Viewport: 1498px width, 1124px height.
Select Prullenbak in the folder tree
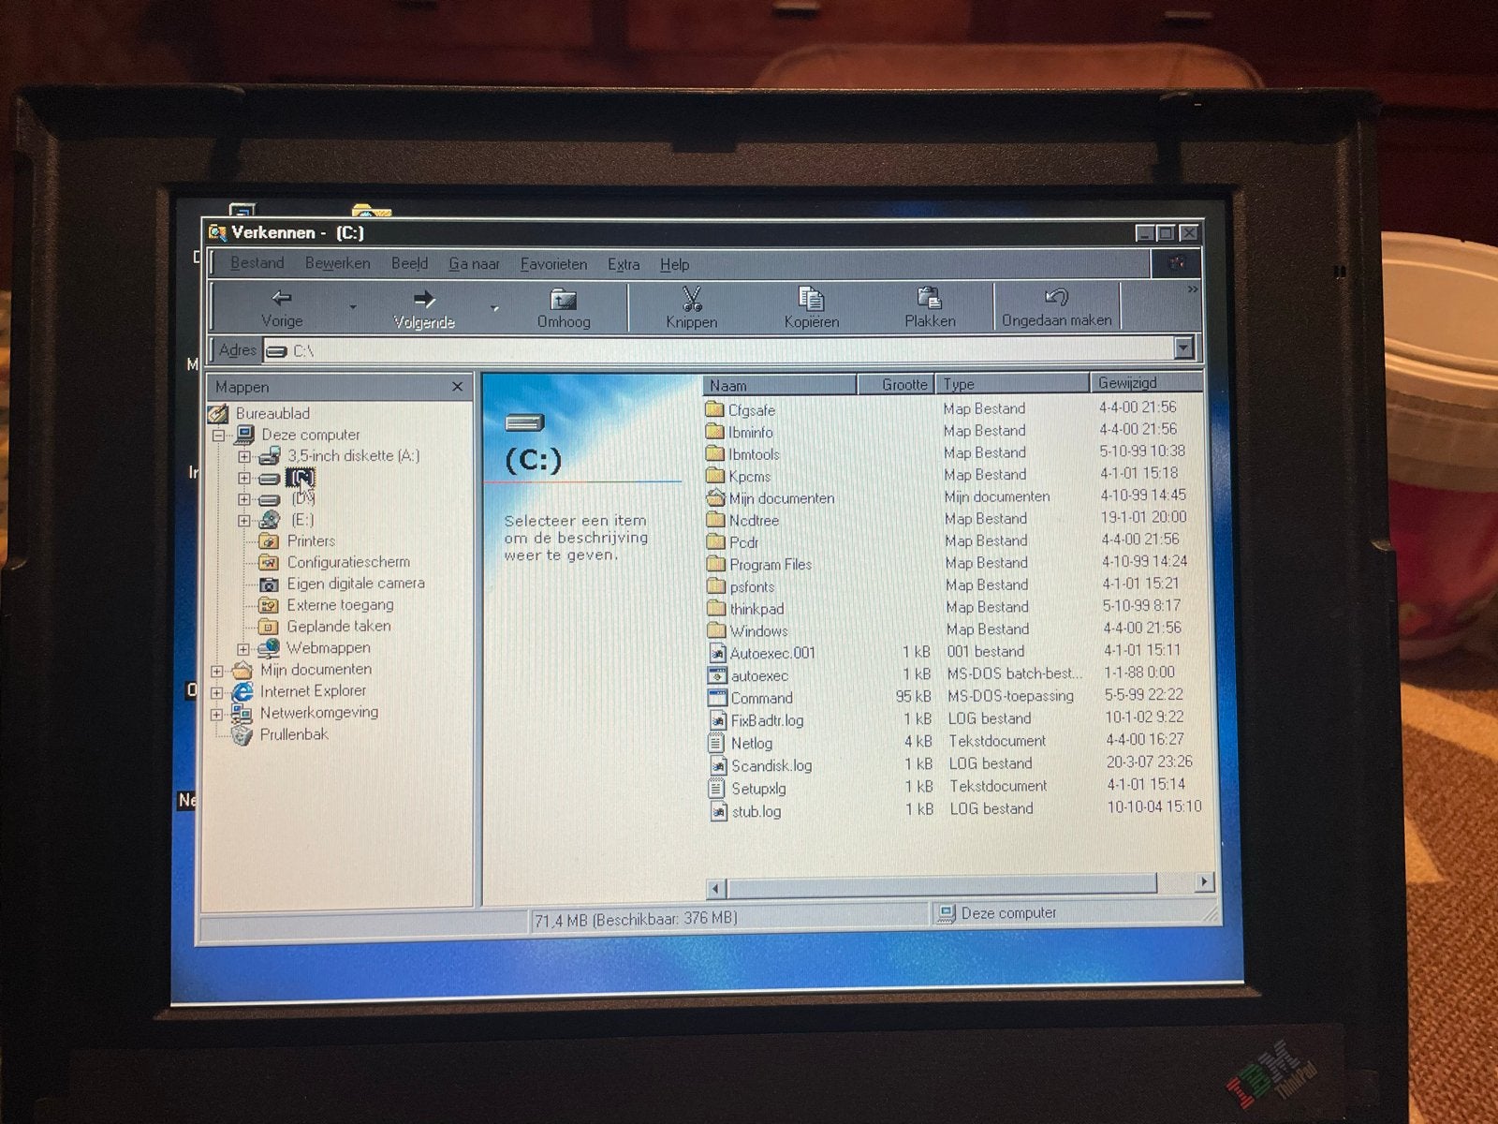294,734
